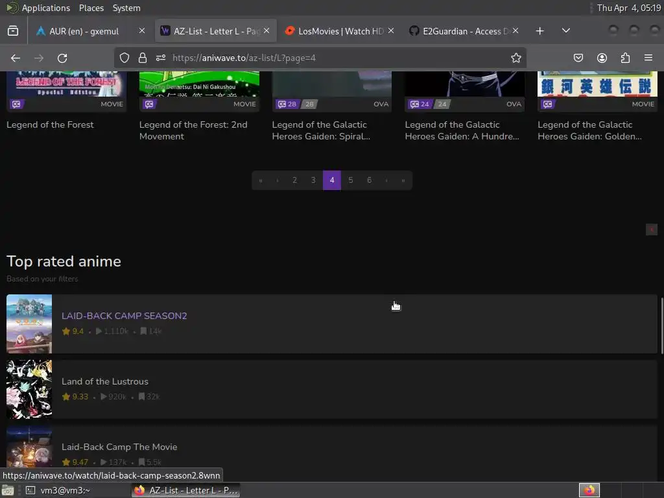Open Legend of the Forest title link
The width and height of the screenshot is (664, 498).
(50, 124)
